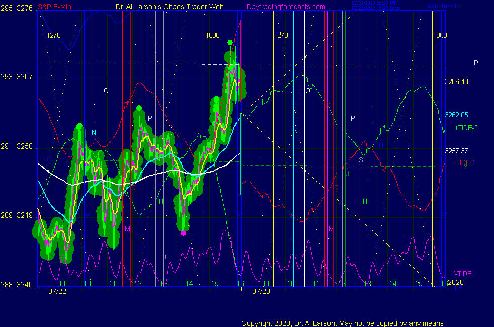This screenshot has height=327, width=494.
Task: Click the '09' hour label for 07/22
Action: [61, 284]
